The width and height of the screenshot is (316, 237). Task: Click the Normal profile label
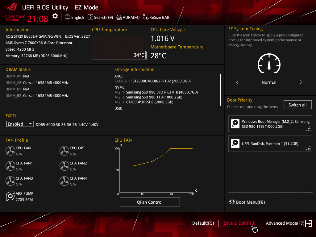tap(269, 82)
